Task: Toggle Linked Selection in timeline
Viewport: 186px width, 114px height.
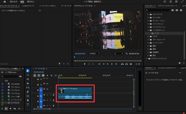Action: (43, 76)
